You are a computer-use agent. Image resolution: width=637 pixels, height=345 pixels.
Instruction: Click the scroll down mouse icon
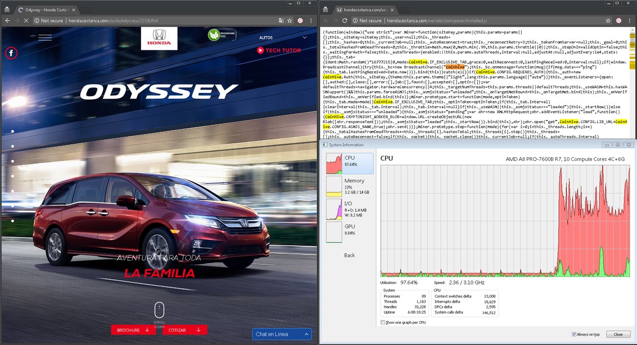(159, 309)
